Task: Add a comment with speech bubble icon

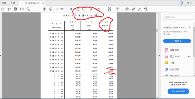Action: tap(127, 9)
